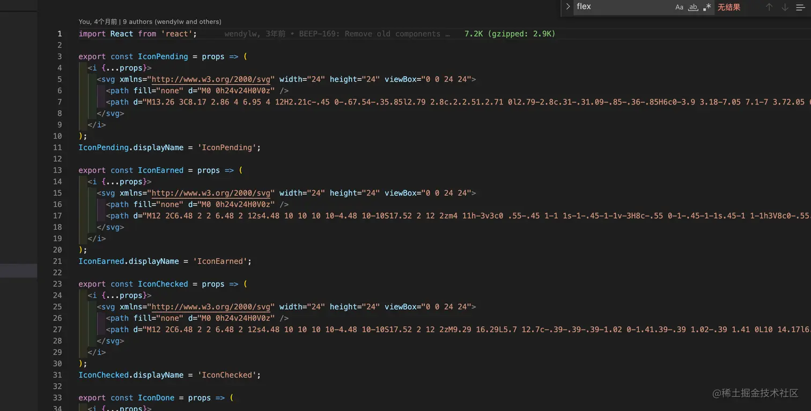Click the closing </svg> tag on line 8
Image resolution: width=811 pixels, height=411 pixels.
(x=110, y=114)
